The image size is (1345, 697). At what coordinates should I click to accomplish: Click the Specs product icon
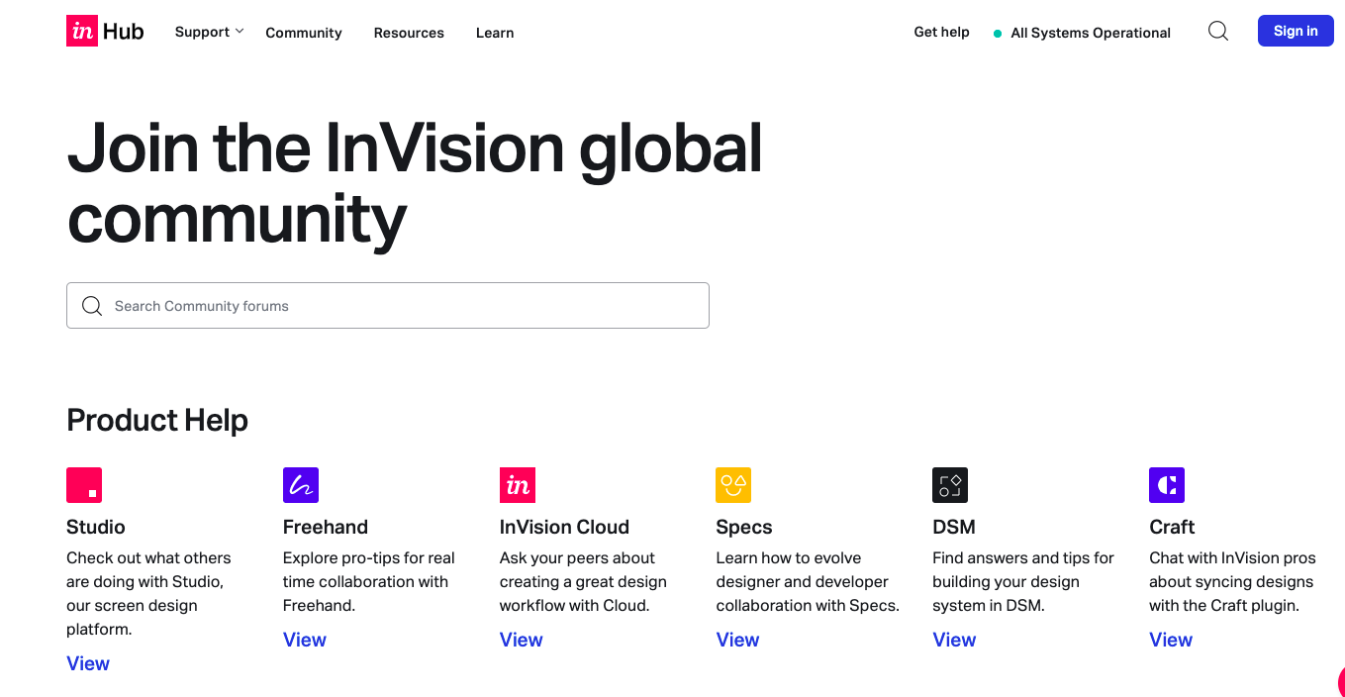733,485
